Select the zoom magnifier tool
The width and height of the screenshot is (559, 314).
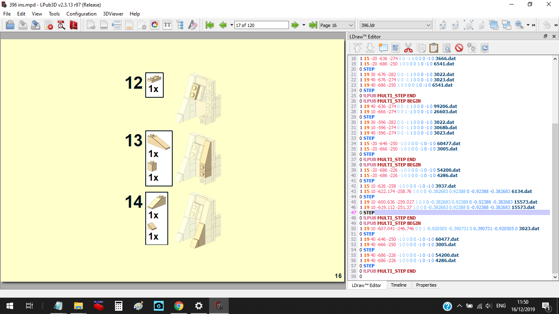pyautogui.click(x=518, y=25)
